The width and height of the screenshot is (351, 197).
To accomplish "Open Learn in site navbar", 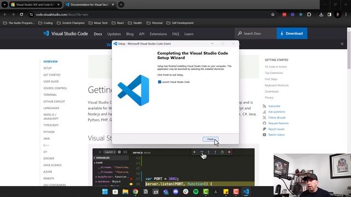I will pos(189,34).
